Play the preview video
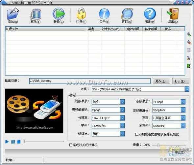Screen dimensions: 194x165 7,142
